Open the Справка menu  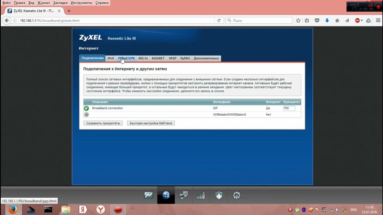click(x=102, y=3)
